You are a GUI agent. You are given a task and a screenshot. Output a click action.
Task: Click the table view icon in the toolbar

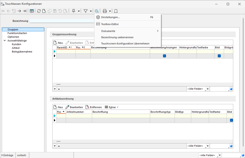(32, 11)
